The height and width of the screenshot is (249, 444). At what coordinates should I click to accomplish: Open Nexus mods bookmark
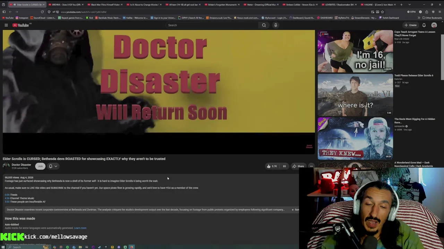click(x=246, y=18)
